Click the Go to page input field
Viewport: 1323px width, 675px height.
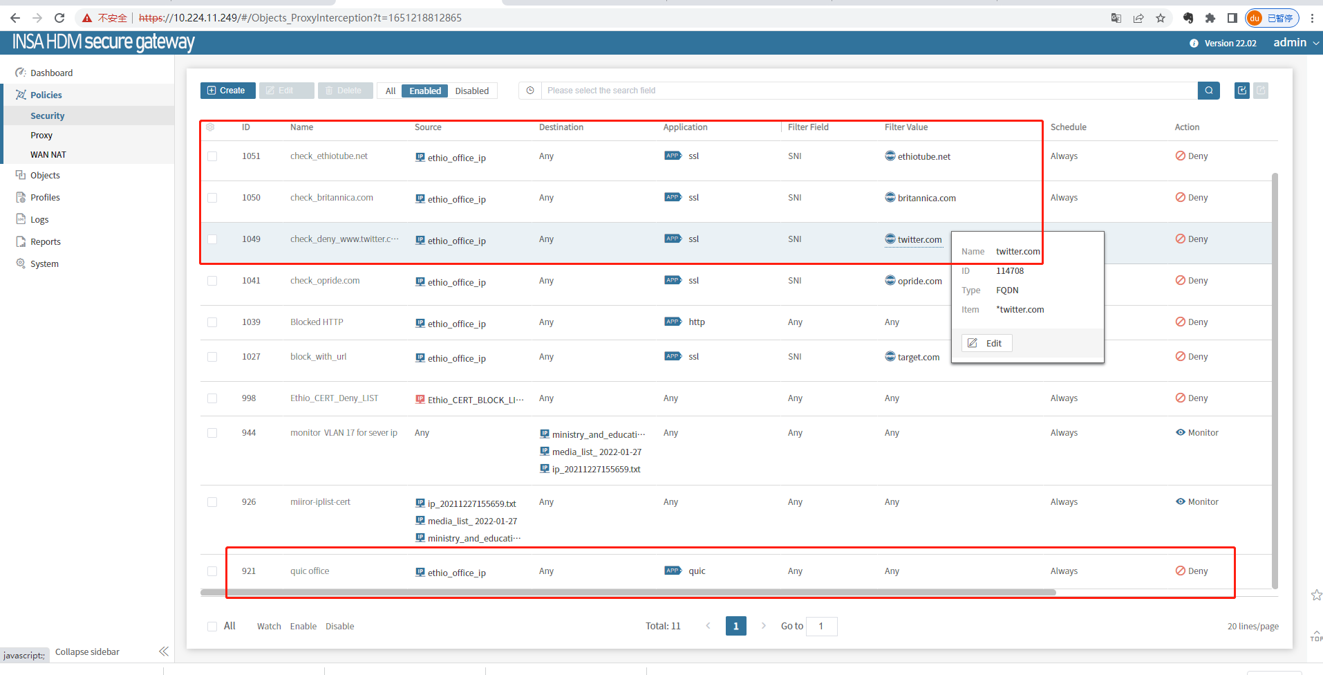tap(822, 627)
